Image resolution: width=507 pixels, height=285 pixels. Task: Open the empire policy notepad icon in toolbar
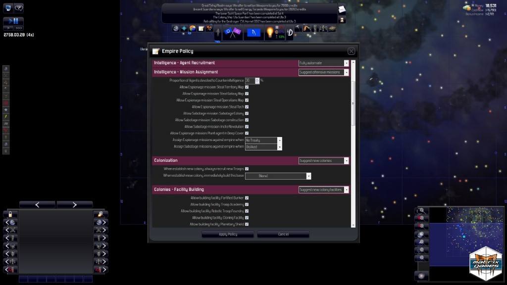pos(201,28)
